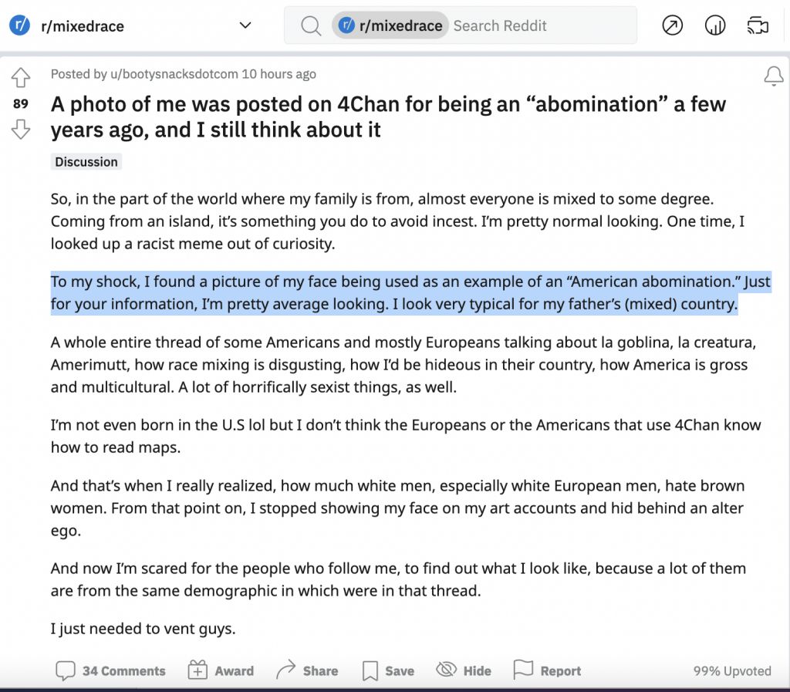Select the Discussion flair tag
Viewport: 790px width, 692px height.
click(x=86, y=162)
